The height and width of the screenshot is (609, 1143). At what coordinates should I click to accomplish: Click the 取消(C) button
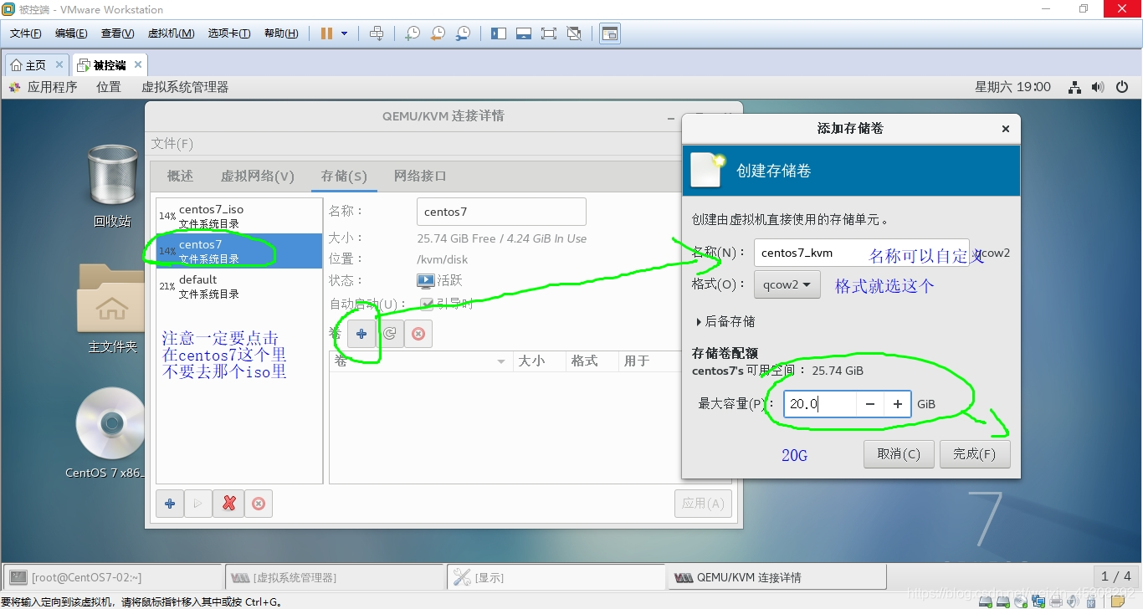coord(899,454)
